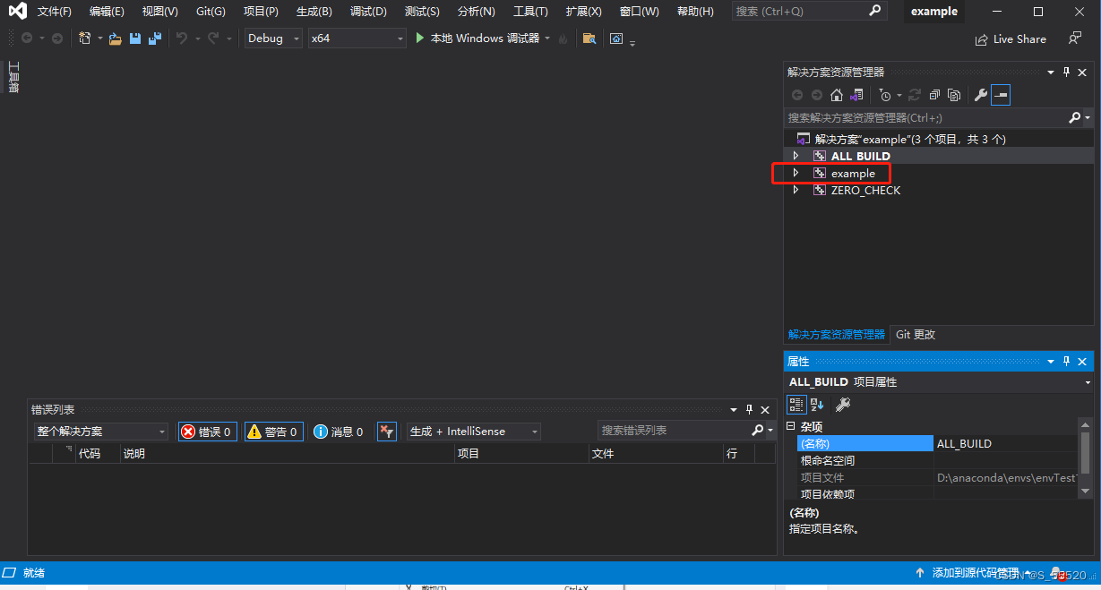This screenshot has height=590, width=1101.
Task: Click the Undo icon in toolbar
Action: [x=185, y=38]
